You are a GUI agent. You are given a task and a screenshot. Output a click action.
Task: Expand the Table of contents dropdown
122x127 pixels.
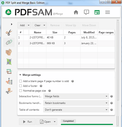pos(76,110)
